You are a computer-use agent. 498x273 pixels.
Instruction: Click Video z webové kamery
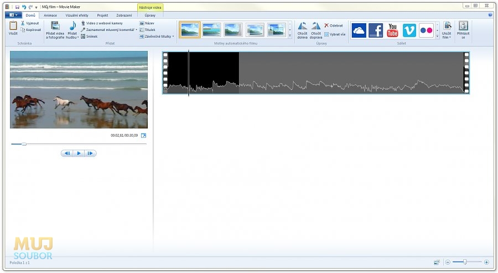pos(102,23)
